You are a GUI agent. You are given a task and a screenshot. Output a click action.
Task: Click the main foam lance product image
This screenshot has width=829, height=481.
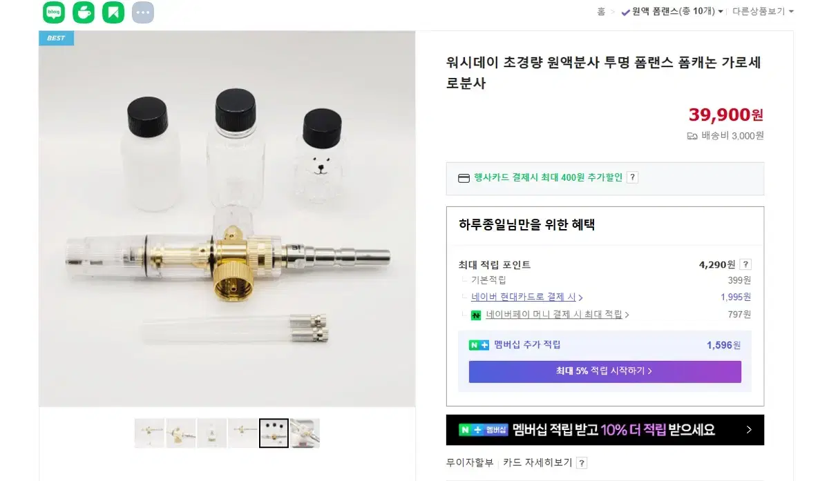coord(227,219)
